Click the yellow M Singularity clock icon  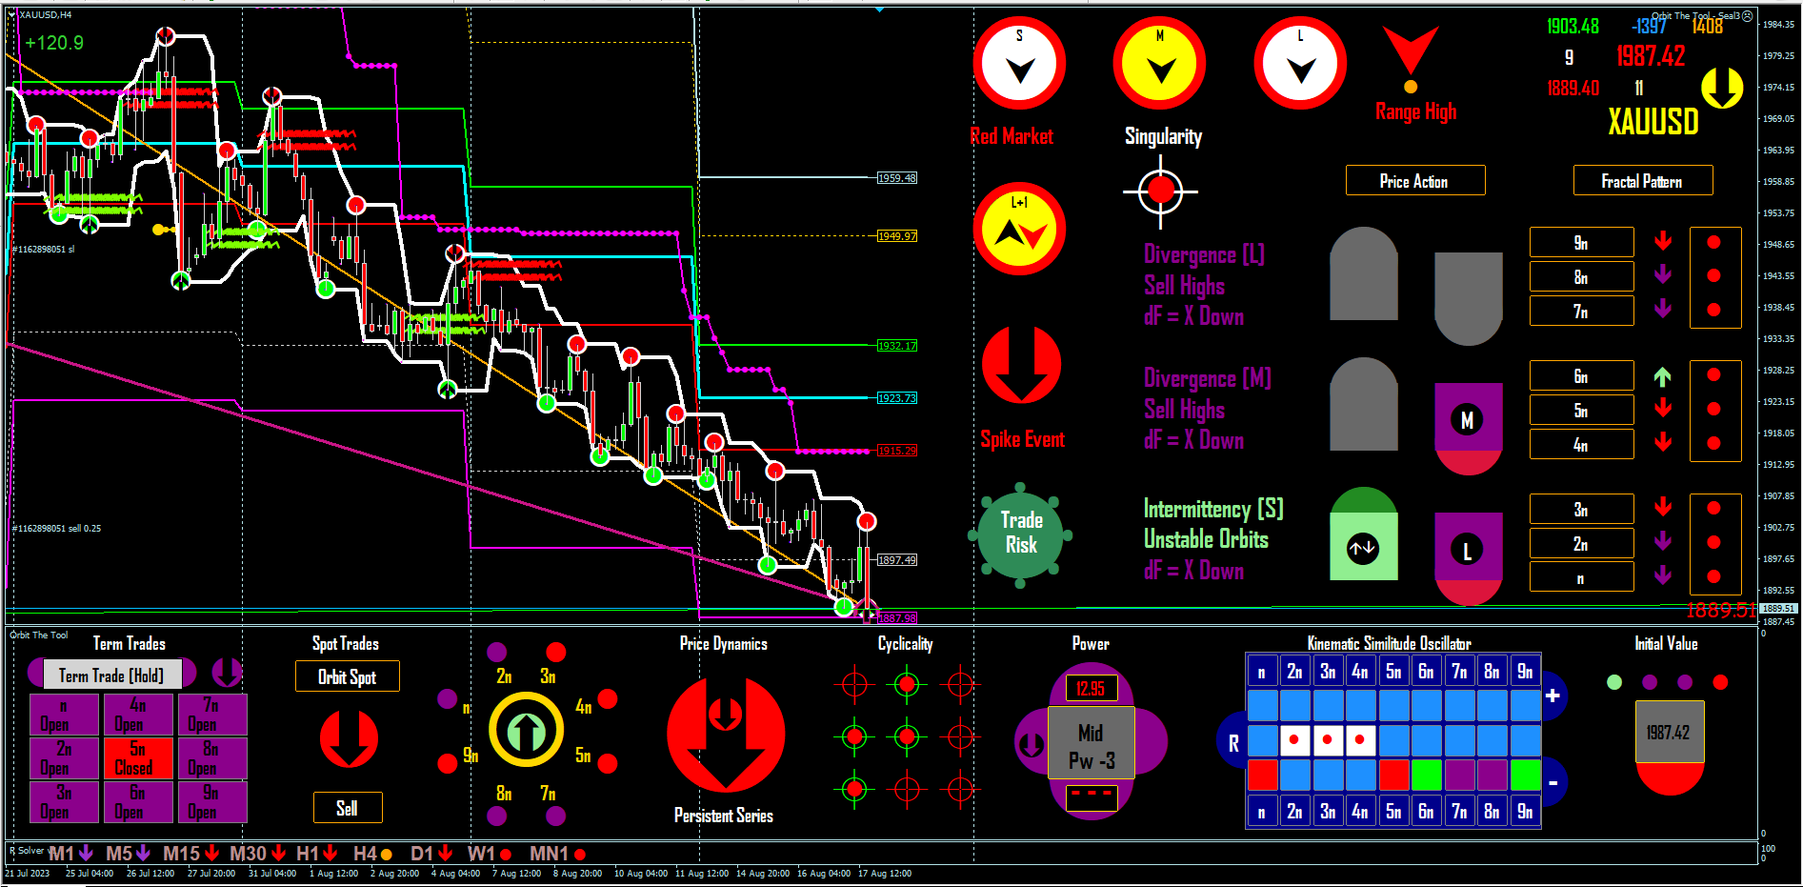[x=1159, y=64]
